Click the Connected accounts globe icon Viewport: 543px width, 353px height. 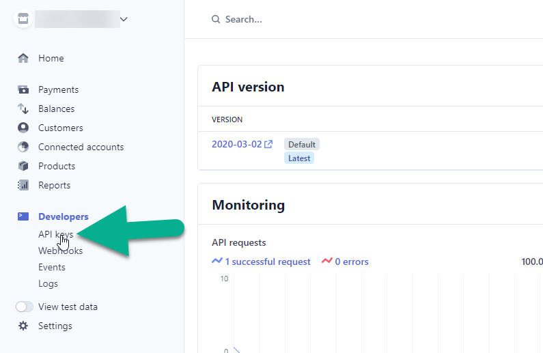(23, 147)
